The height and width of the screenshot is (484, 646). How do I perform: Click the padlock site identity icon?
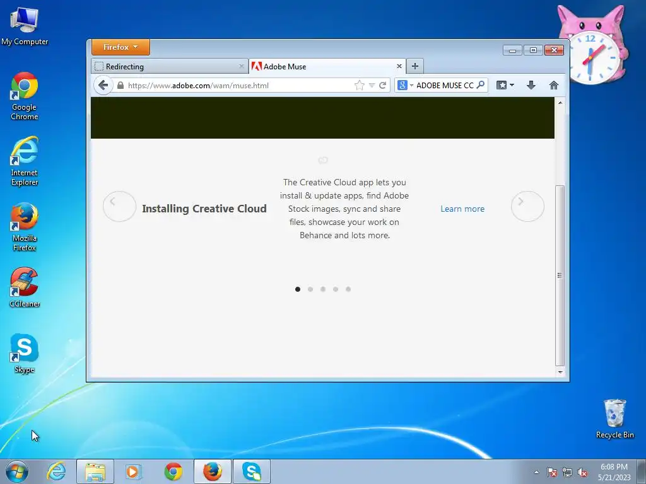pyautogui.click(x=120, y=85)
